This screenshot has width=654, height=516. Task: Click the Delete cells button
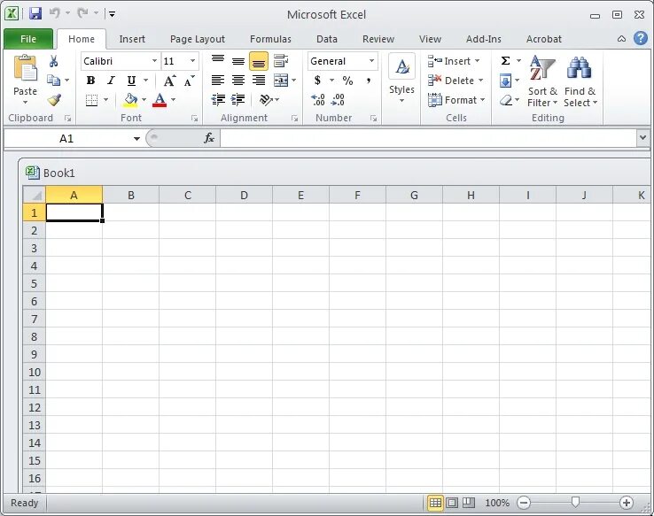point(455,81)
